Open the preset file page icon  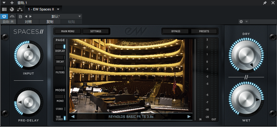21,16
